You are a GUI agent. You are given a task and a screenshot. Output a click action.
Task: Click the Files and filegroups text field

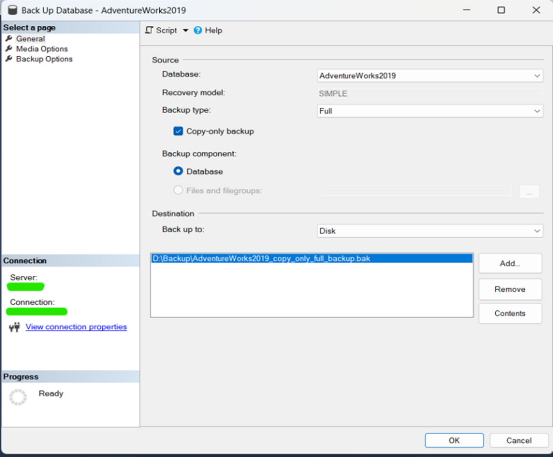click(416, 191)
